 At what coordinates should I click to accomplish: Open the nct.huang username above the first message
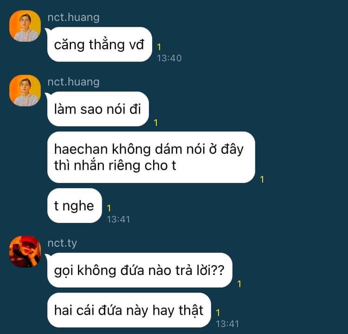(73, 17)
